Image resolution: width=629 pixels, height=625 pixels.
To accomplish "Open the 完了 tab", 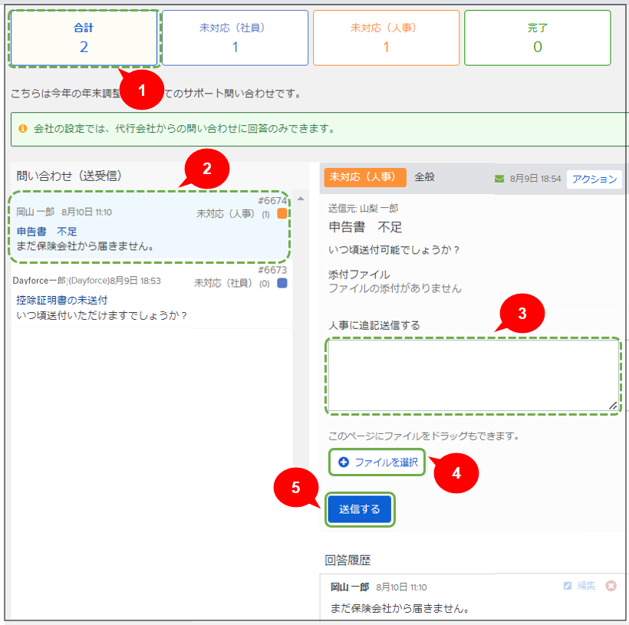I will click(x=537, y=38).
